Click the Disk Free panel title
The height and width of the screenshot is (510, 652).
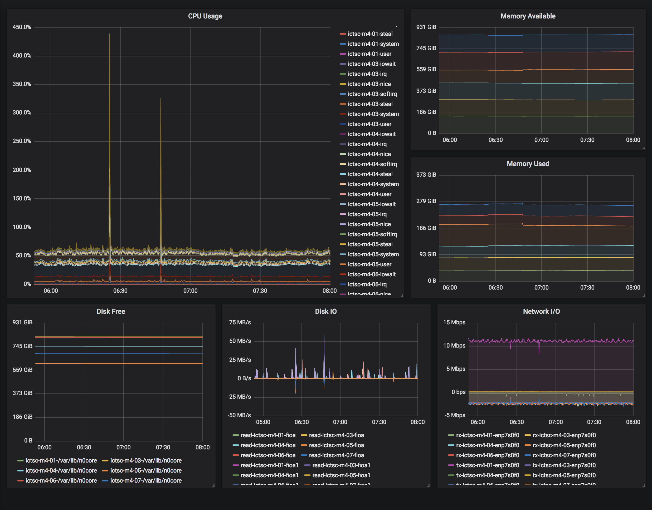tap(111, 311)
